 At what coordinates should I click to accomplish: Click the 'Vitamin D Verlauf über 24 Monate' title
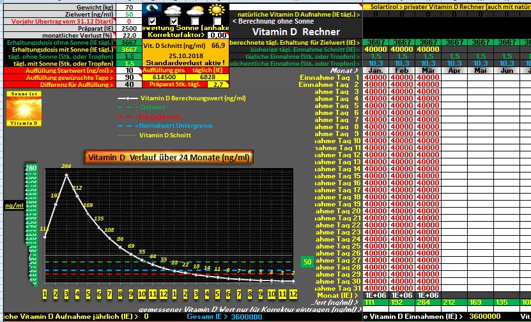point(169,157)
